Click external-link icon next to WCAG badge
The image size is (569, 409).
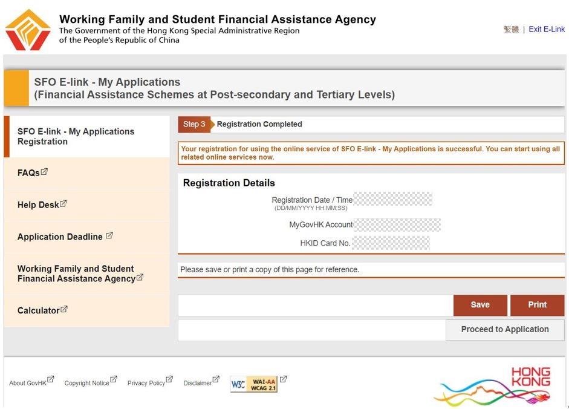point(283,380)
